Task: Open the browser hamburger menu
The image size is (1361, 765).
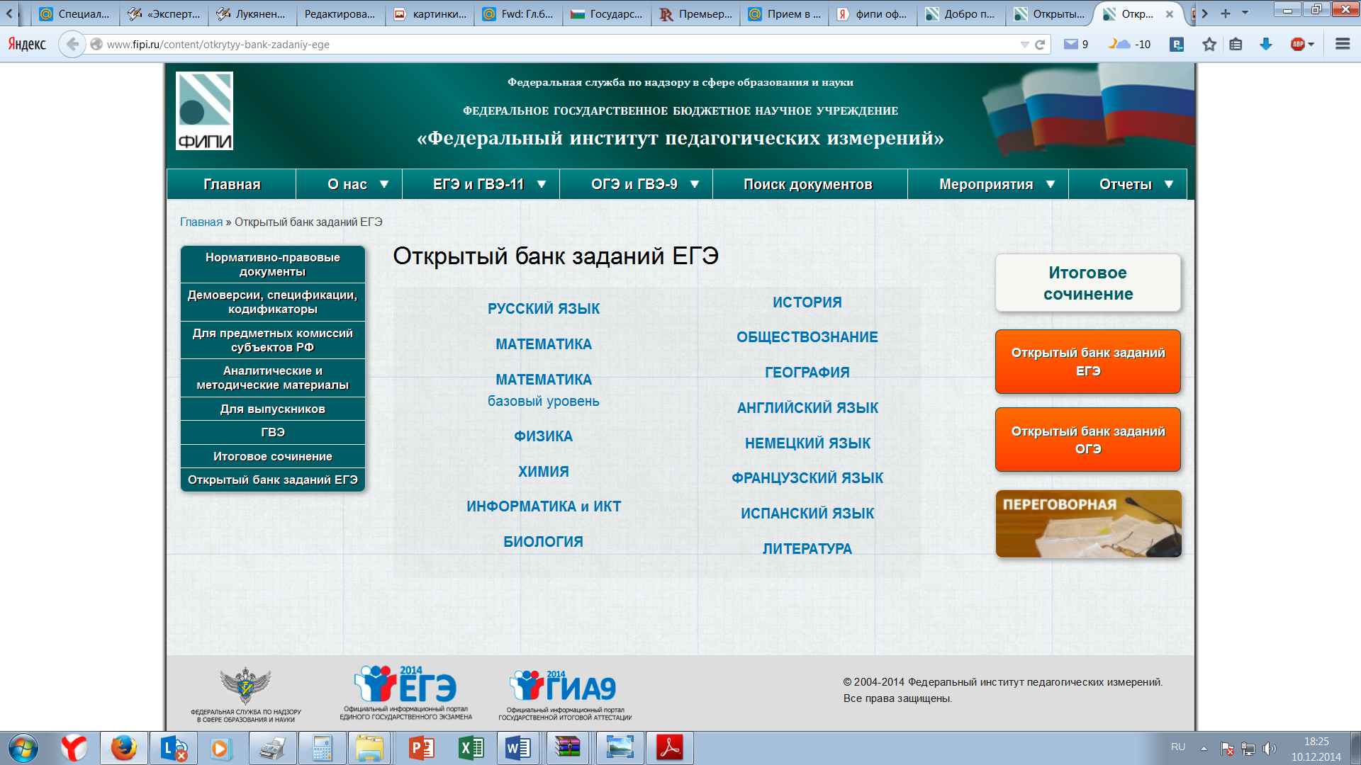Action: (x=1342, y=45)
